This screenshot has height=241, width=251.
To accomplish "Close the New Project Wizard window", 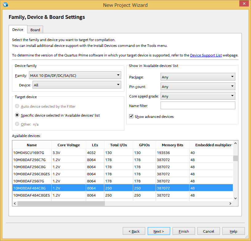I will [x=244, y=3].
